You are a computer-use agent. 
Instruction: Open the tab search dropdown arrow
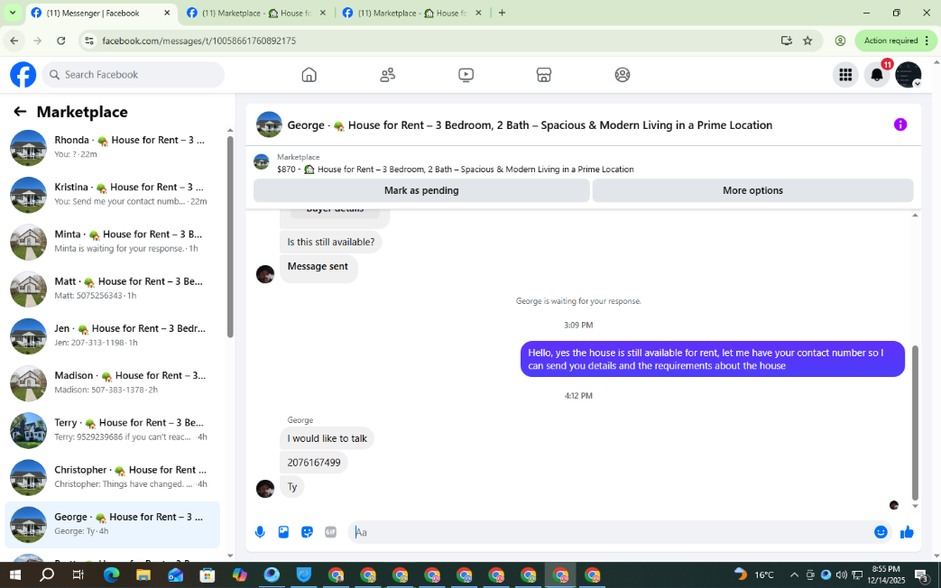(x=13, y=13)
